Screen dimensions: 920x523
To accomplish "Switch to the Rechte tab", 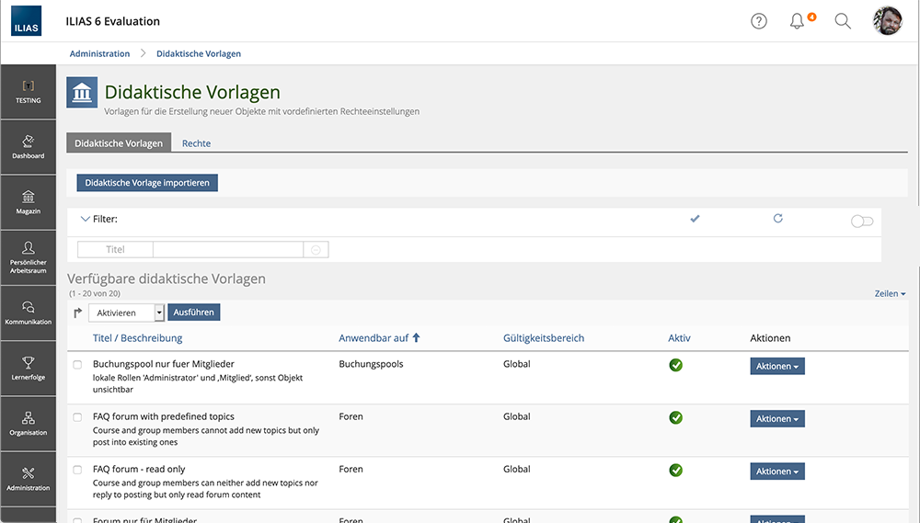I will click(x=196, y=143).
